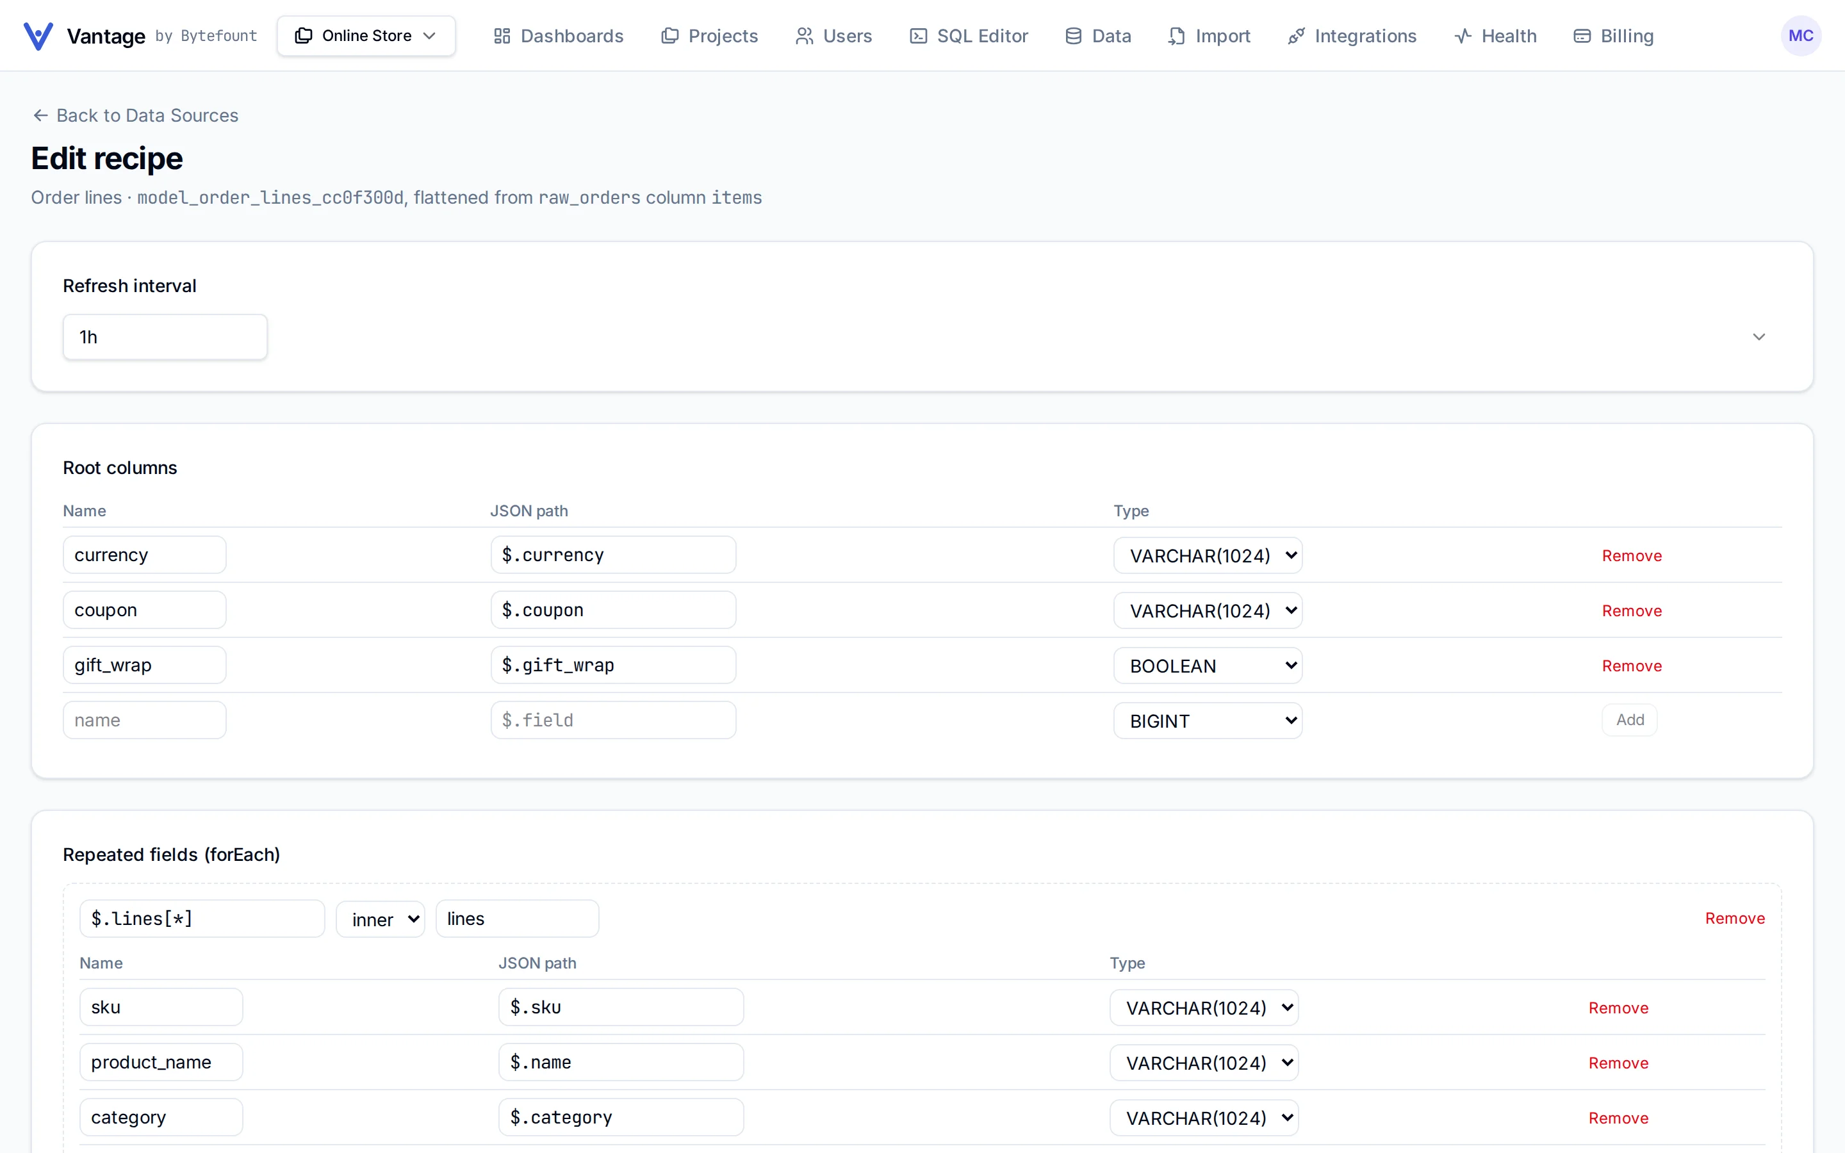Image resolution: width=1845 pixels, height=1153 pixels.
Task: Remove the sku repeated field
Action: (x=1619, y=1008)
